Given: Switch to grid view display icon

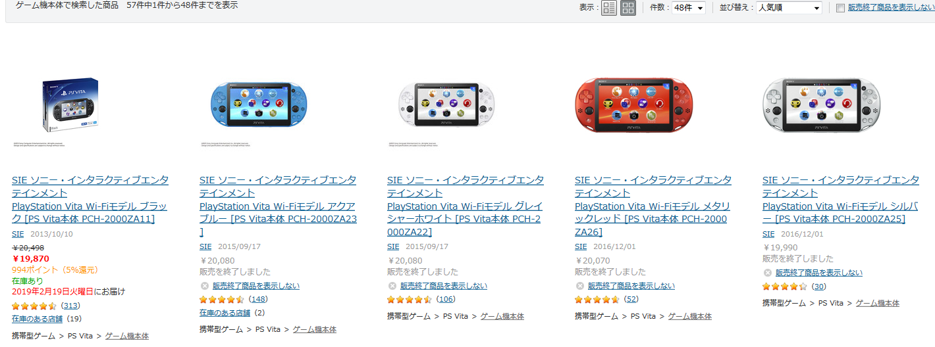Looking at the screenshot, I should pos(628,8).
